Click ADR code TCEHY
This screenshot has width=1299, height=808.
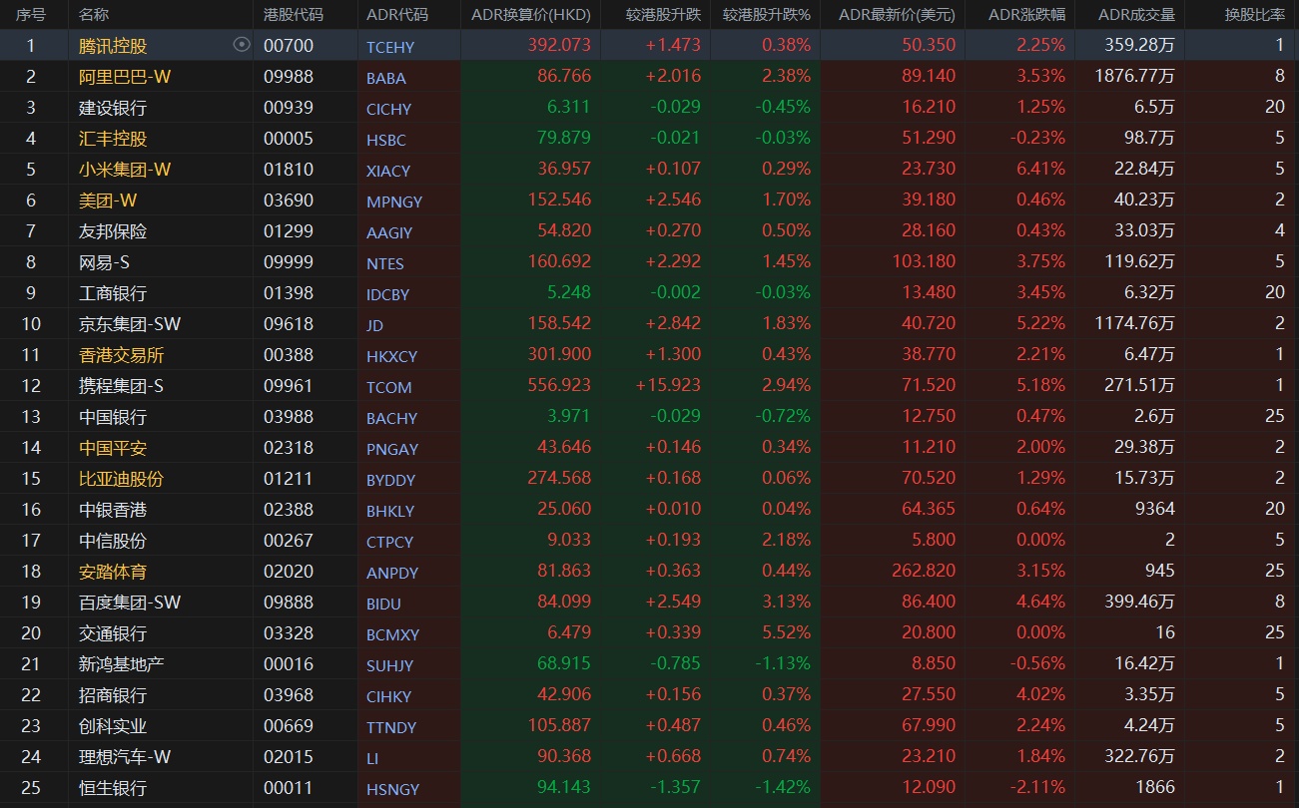390,47
